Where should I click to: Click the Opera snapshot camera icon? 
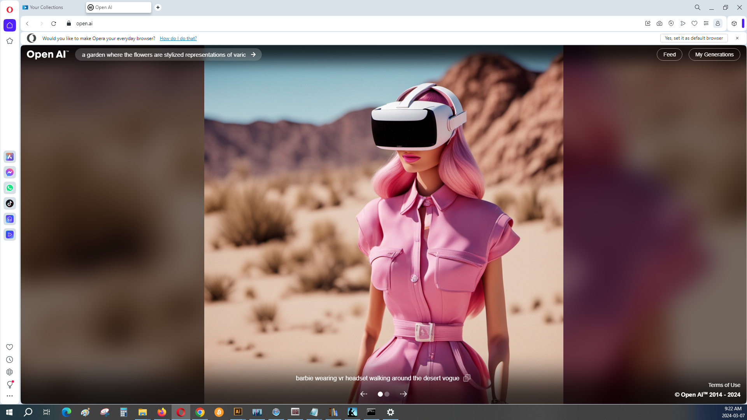pyautogui.click(x=659, y=23)
